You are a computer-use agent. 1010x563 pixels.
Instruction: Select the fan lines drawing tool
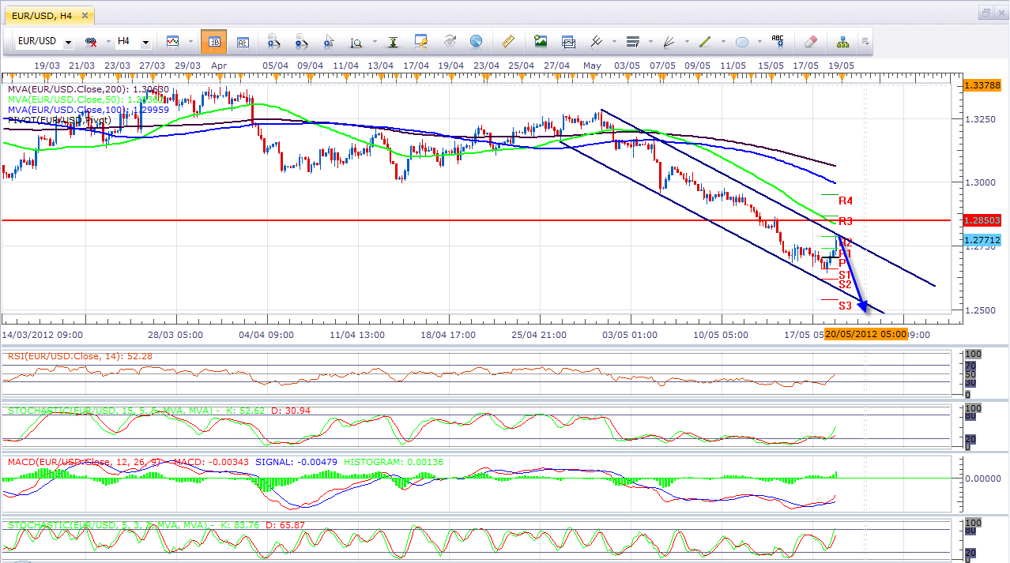point(669,41)
